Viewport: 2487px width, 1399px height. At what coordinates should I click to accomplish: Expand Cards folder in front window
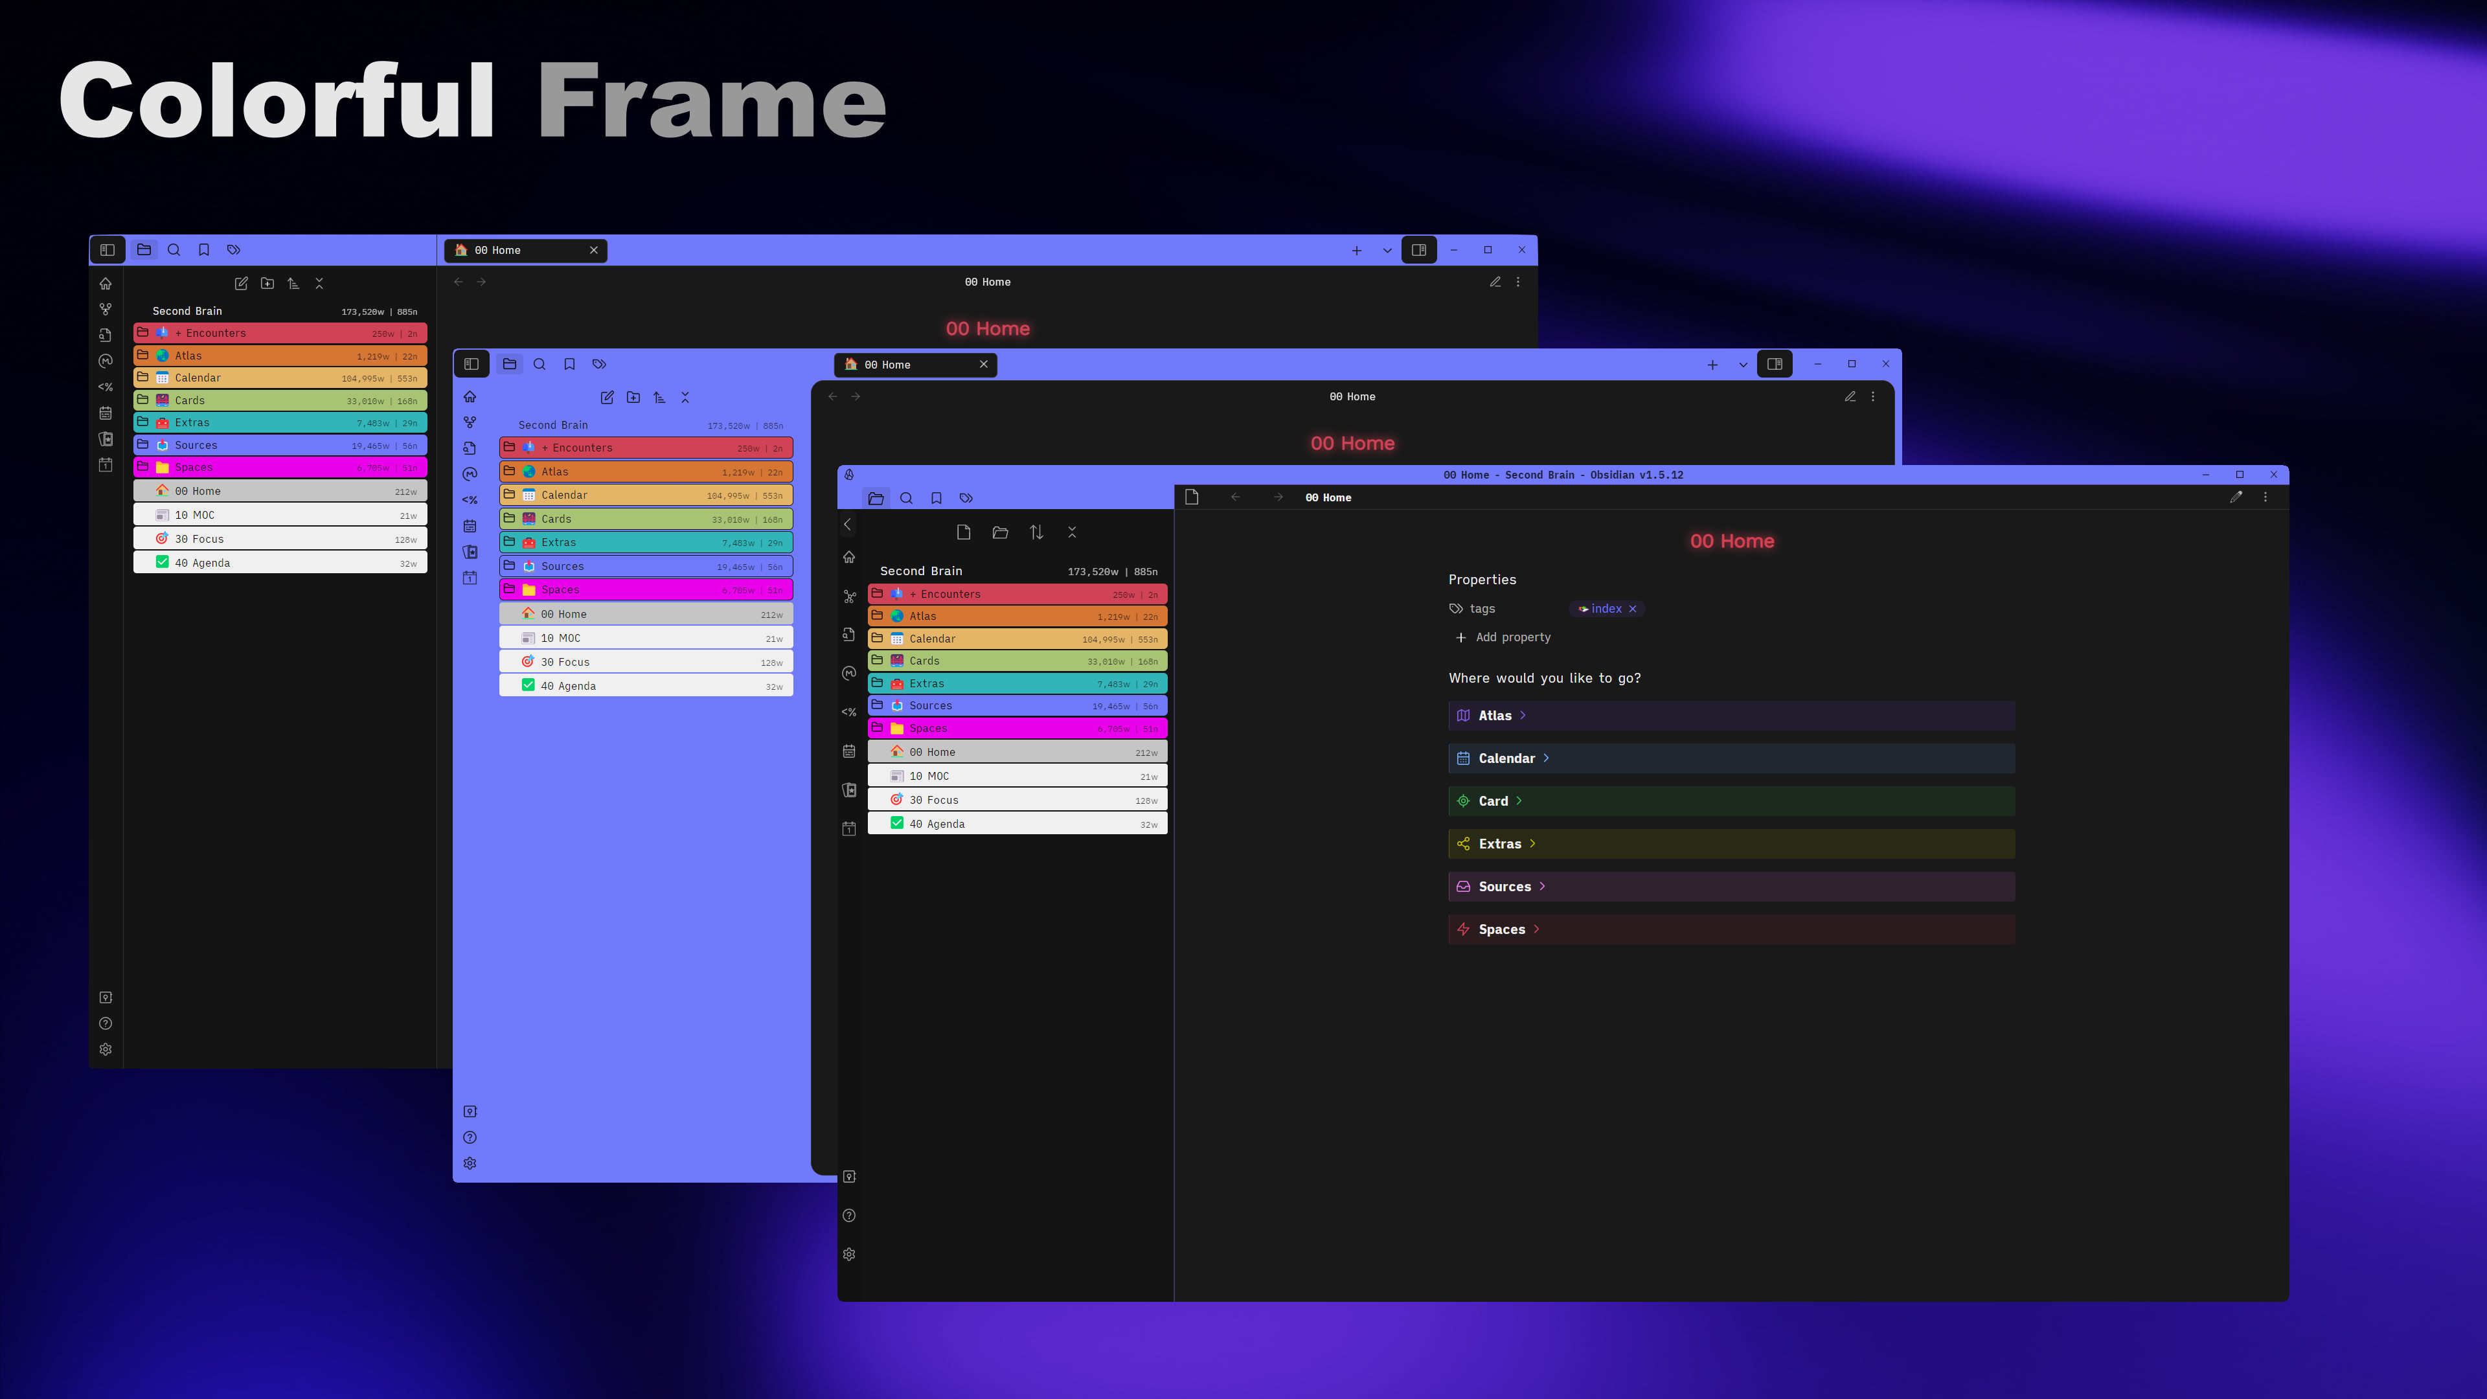(x=1017, y=661)
